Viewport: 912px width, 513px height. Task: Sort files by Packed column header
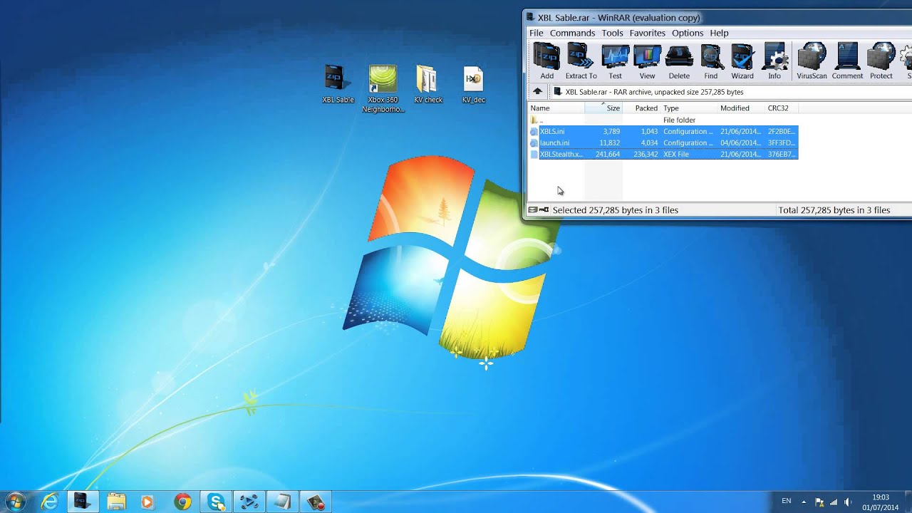pos(641,108)
